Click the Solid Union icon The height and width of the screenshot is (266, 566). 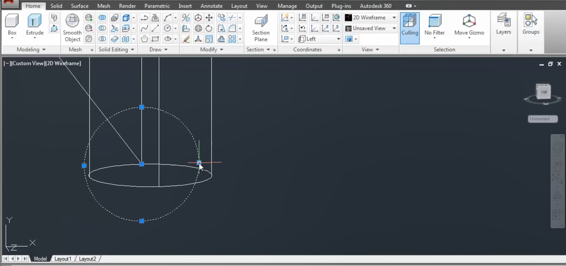click(x=102, y=17)
